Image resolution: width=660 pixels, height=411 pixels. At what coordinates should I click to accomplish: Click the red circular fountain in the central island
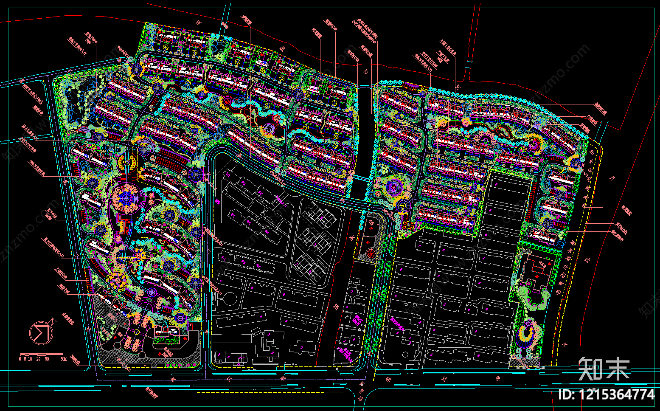tap(371, 254)
